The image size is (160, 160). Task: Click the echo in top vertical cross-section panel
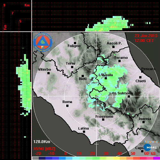pos(110,24)
